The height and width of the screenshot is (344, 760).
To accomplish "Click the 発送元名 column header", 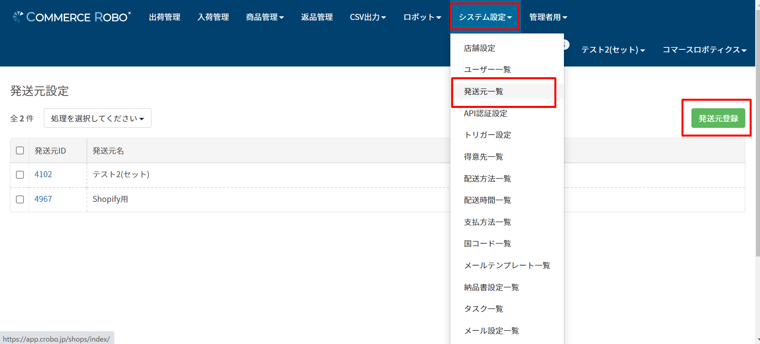I will pyautogui.click(x=108, y=151).
